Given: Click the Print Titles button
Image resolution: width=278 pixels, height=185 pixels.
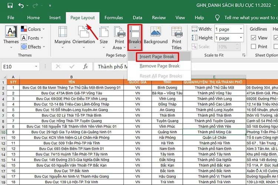Looking at the screenshot, I should coord(176,38).
